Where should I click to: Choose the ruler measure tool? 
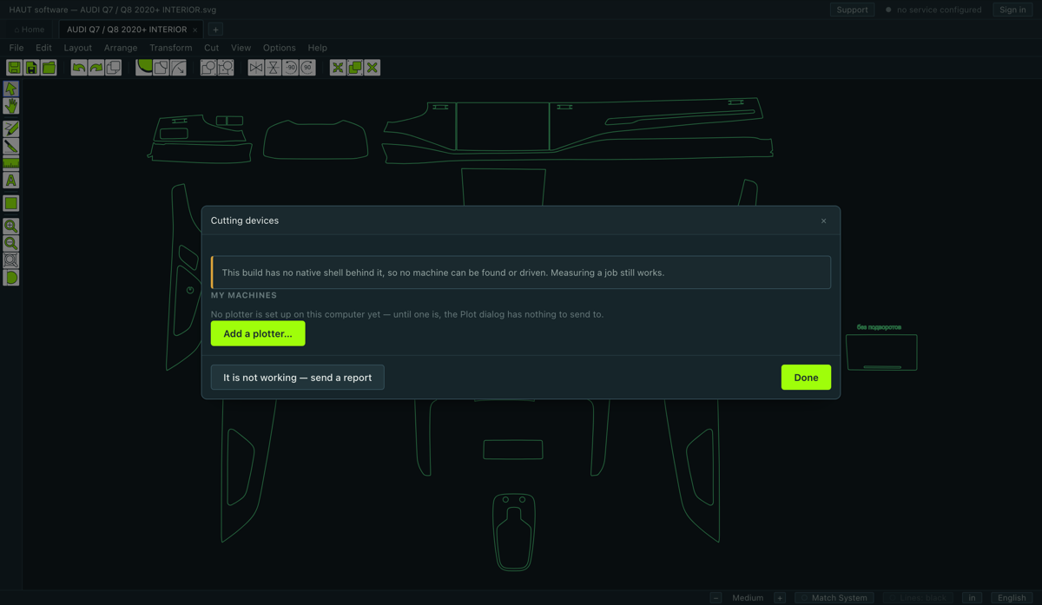(11, 163)
